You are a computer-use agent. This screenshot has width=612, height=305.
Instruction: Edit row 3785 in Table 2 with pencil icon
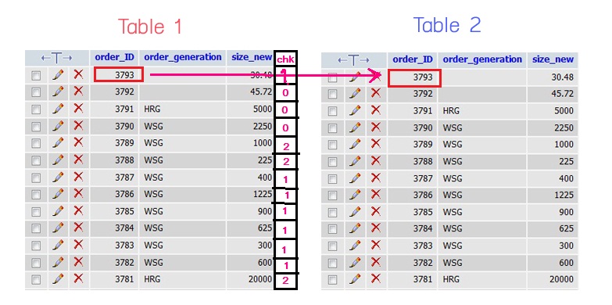(x=355, y=212)
